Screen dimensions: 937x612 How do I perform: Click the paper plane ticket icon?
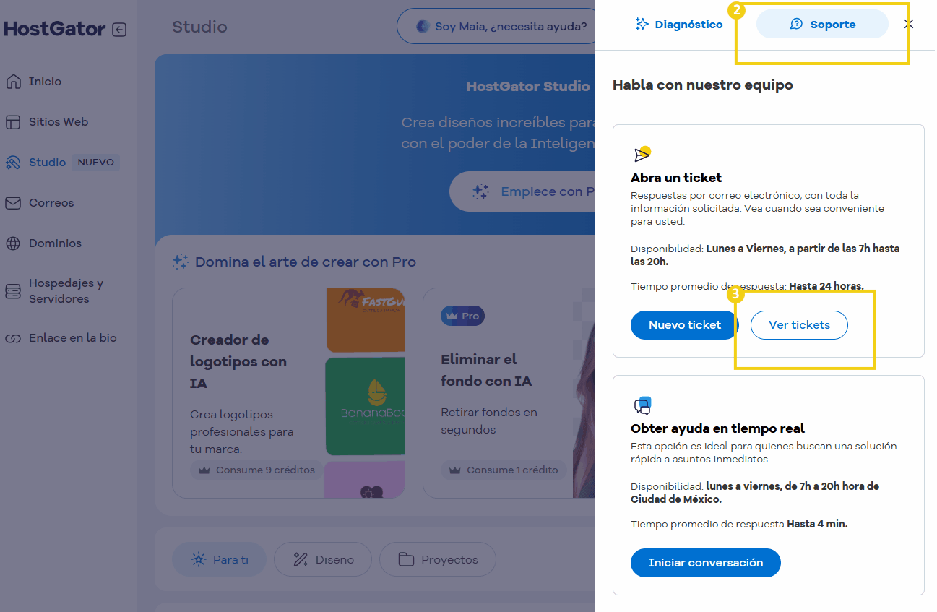[x=642, y=154]
